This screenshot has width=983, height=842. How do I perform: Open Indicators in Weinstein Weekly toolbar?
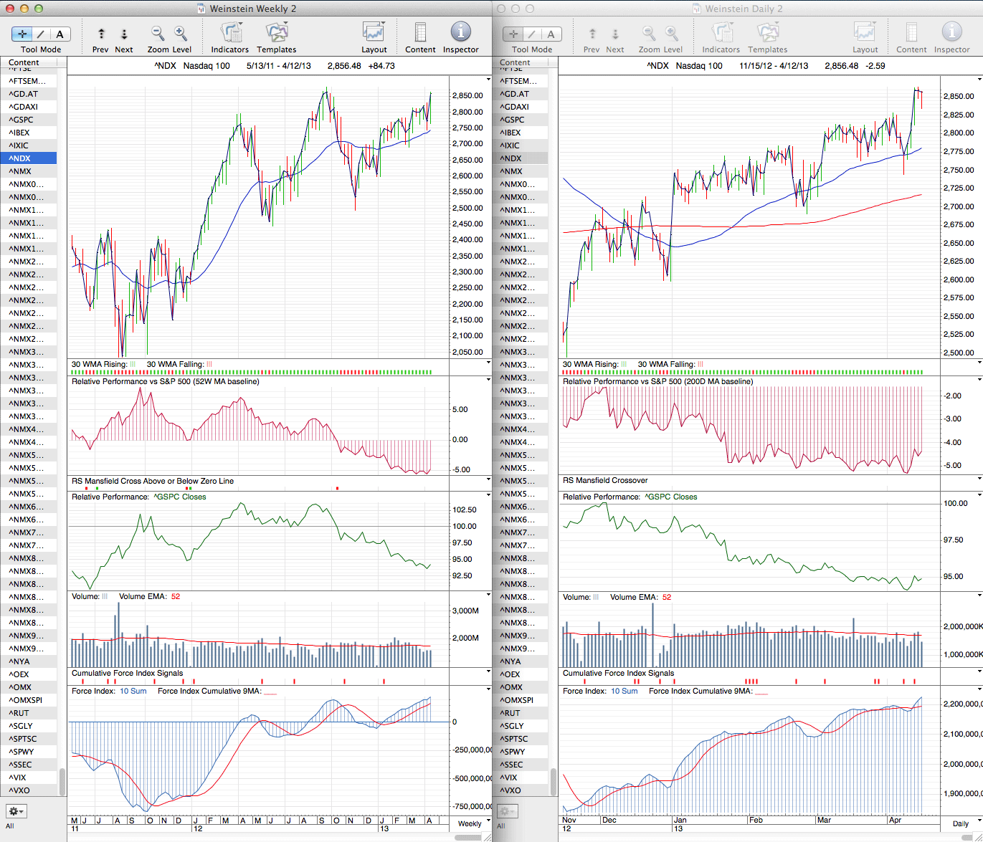[230, 33]
